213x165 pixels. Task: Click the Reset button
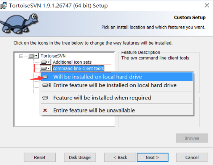click(40, 157)
